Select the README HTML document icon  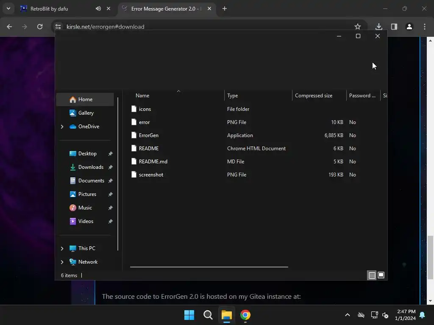coord(134,148)
